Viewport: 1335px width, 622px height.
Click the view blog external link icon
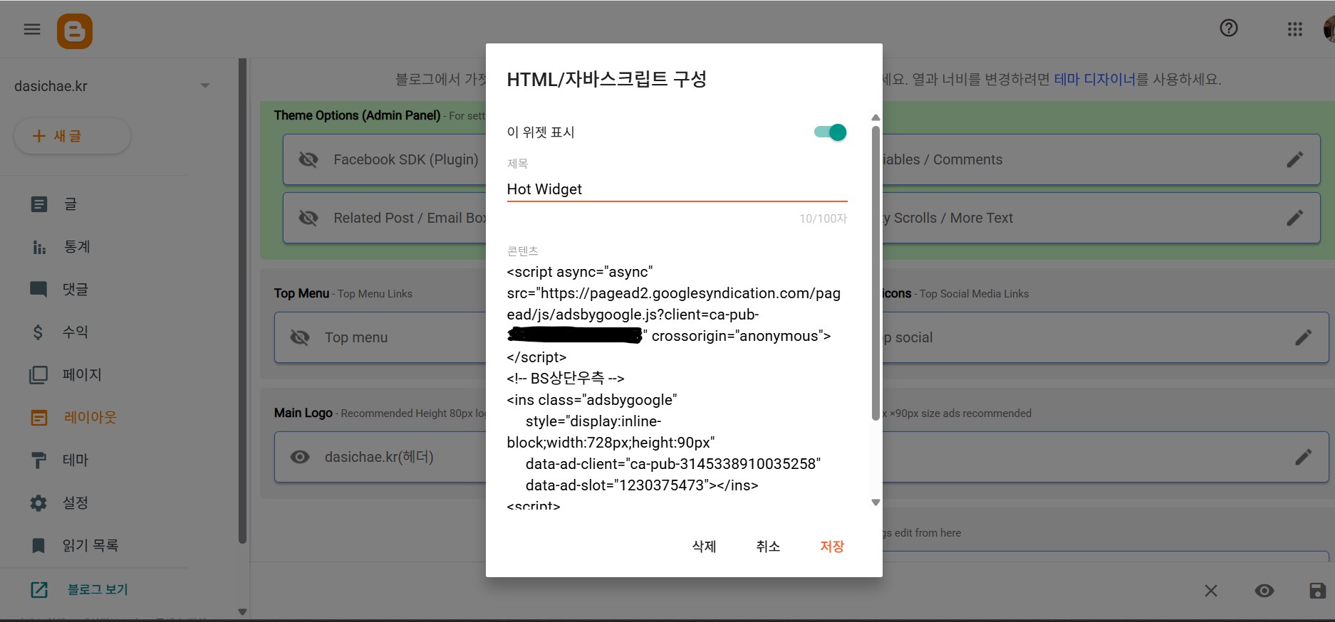pos(39,589)
